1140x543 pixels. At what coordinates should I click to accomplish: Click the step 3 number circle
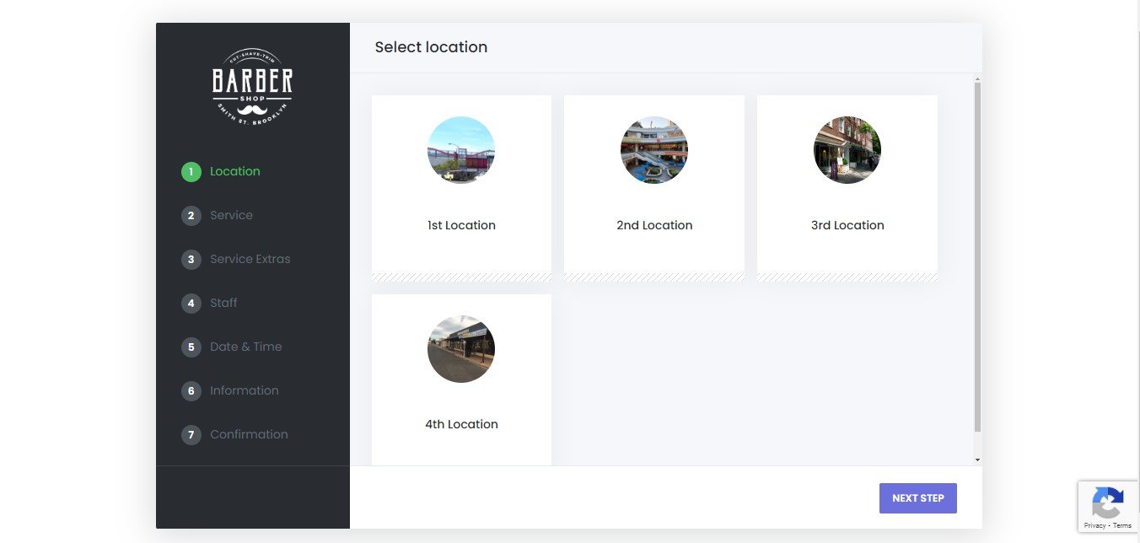pos(191,260)
